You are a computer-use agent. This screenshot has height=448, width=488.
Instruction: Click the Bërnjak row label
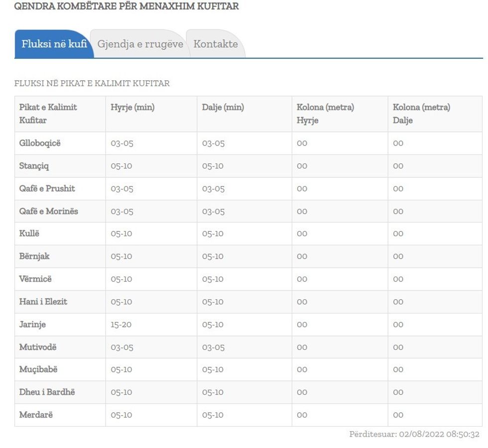(x=34, y=256)
